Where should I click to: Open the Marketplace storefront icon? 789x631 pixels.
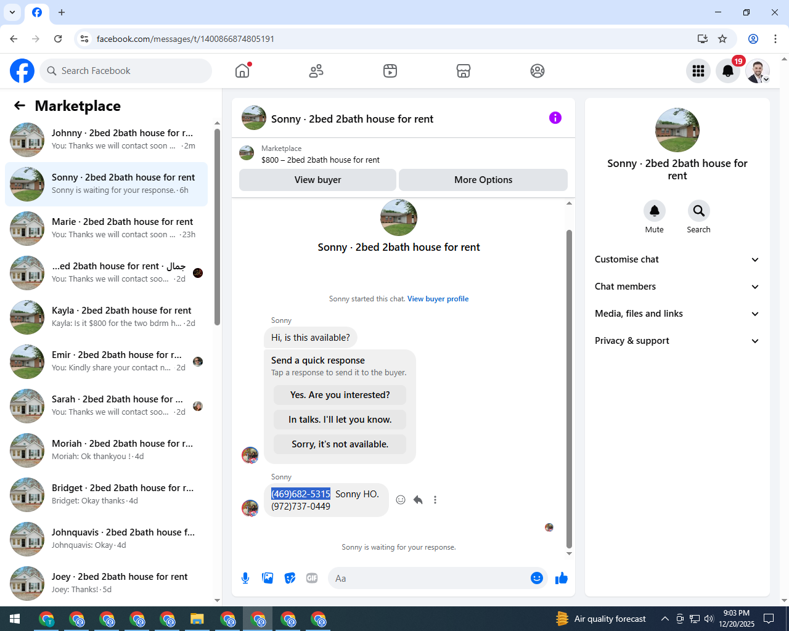coord(464,71)
